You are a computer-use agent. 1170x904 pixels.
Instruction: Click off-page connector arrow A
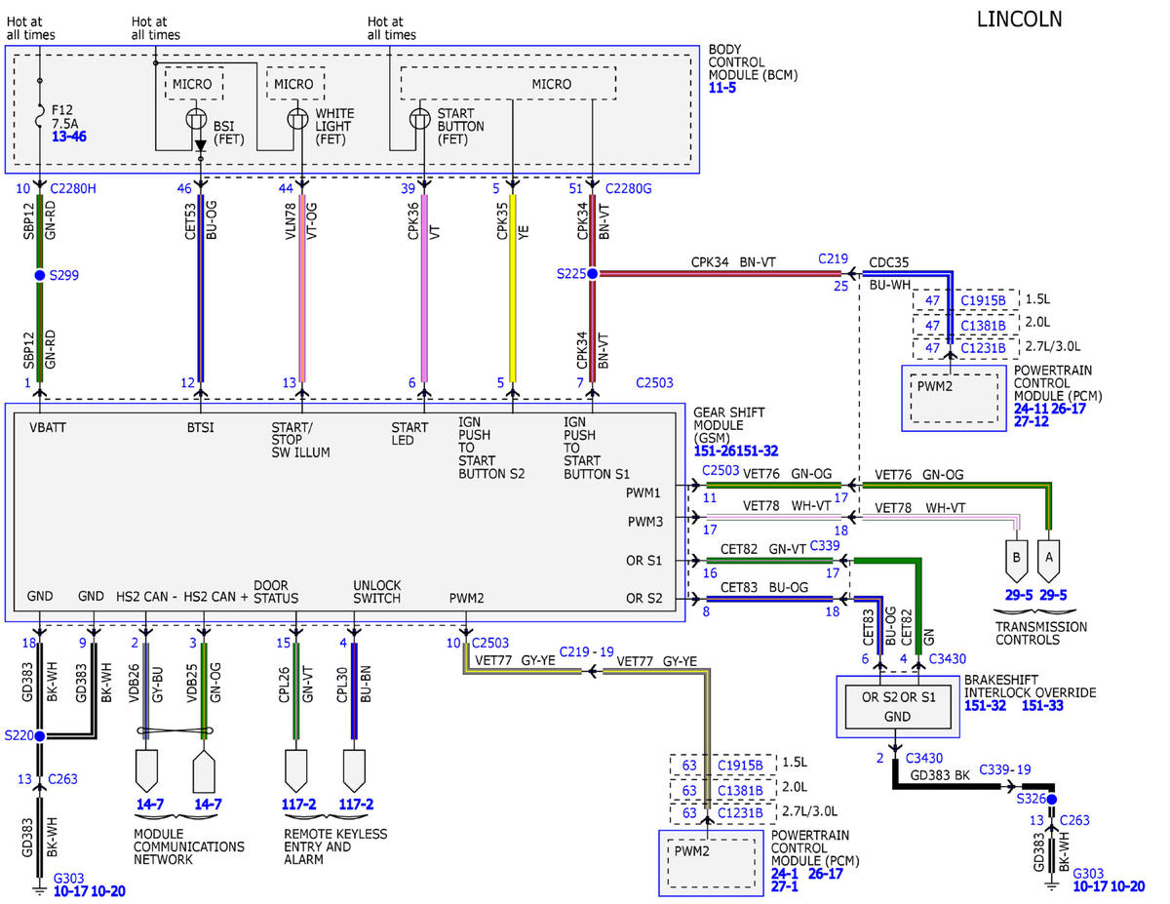point(1049,560)
